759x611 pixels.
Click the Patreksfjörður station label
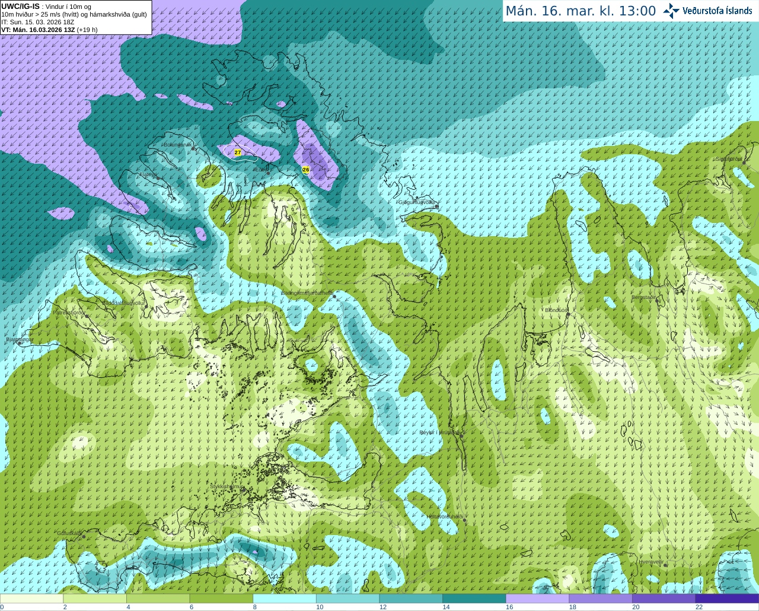(x=69, y=312)
